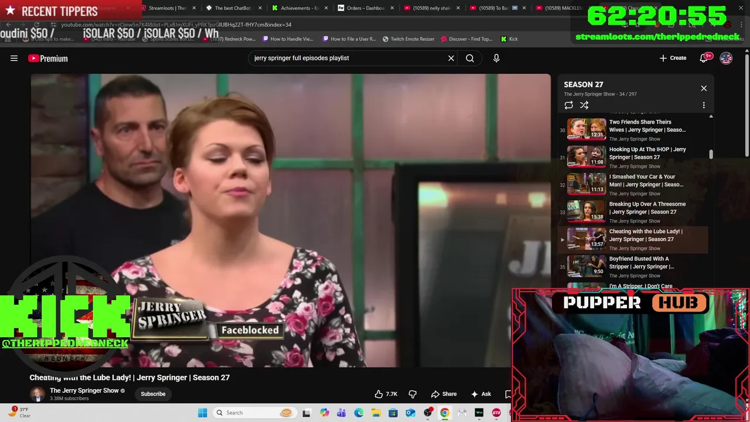Play Breaking Up Over A Threesome video
The width and height of the screenshot is (750, 422).
tap(634, 212)
